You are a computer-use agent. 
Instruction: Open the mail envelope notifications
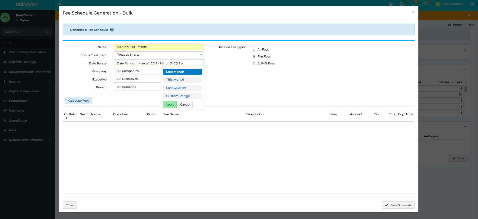coord(402,4)
